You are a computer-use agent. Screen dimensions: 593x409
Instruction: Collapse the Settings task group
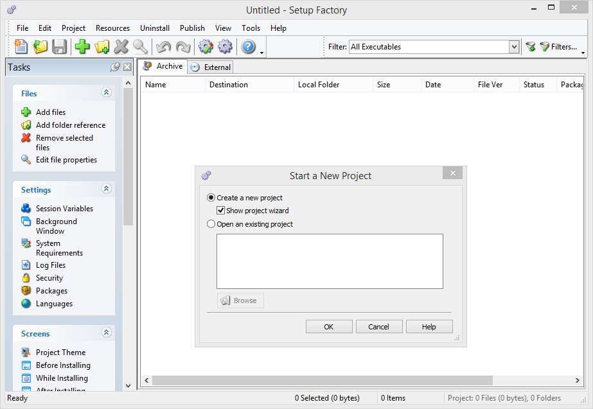click(x=106, y=188)
